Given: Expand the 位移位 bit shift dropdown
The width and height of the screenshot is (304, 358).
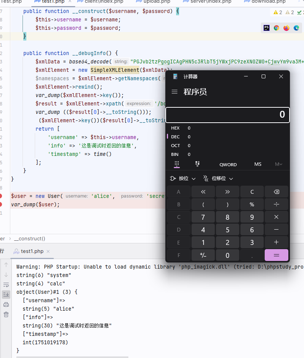Looking at the screenshot, I should click(x=218, y=178).
